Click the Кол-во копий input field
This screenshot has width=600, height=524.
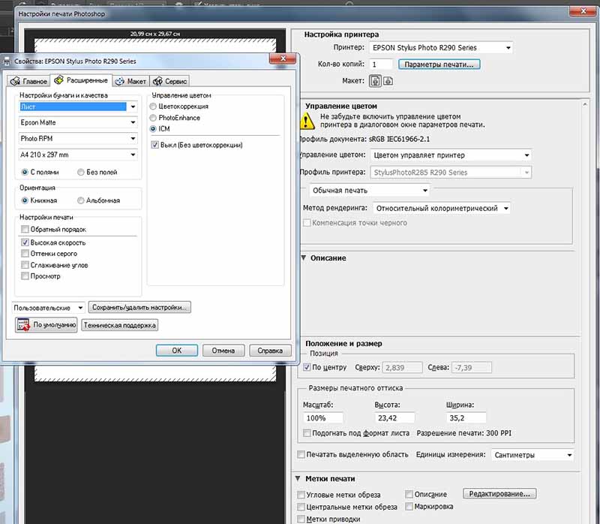click(381, 65)
